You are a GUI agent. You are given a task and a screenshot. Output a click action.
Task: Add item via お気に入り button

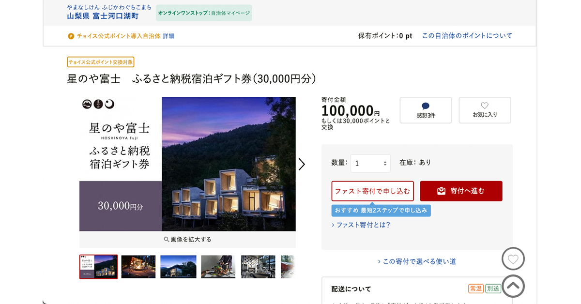click(x=485, y=110)
